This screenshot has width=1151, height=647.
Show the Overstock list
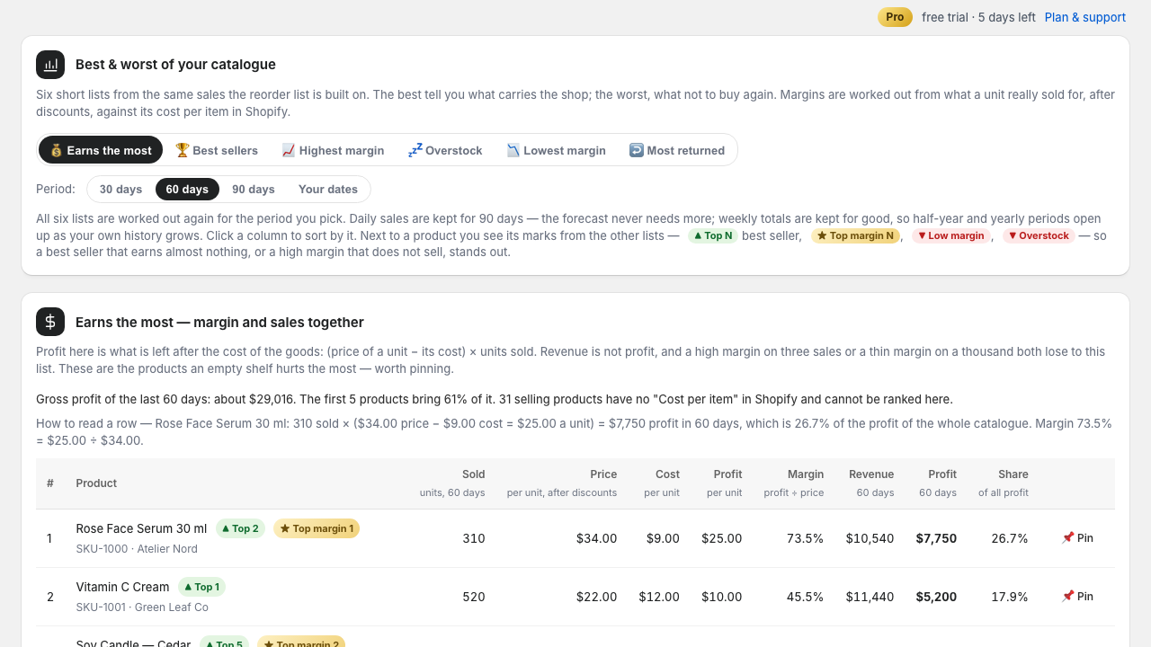(x=445, y=150)
